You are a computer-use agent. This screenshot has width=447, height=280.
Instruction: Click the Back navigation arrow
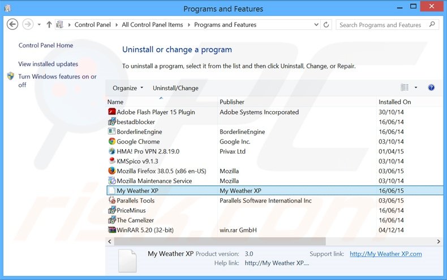[12, 24]
